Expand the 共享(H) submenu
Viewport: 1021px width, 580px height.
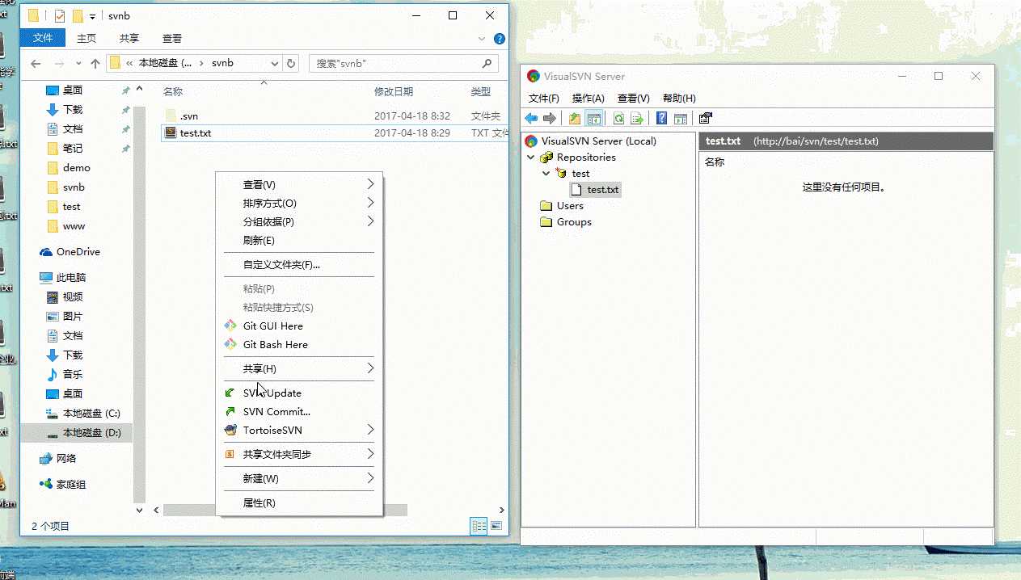(299, 369)
